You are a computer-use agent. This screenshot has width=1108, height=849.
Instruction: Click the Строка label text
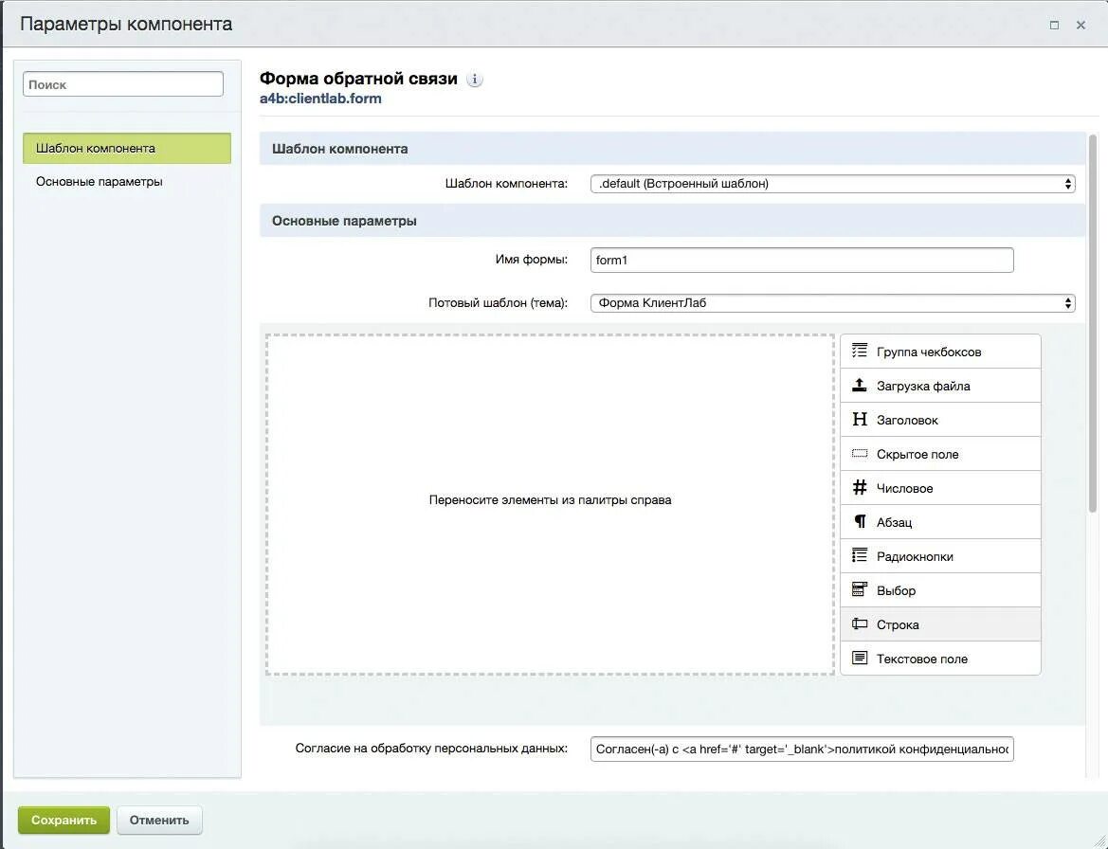[898, 624]
